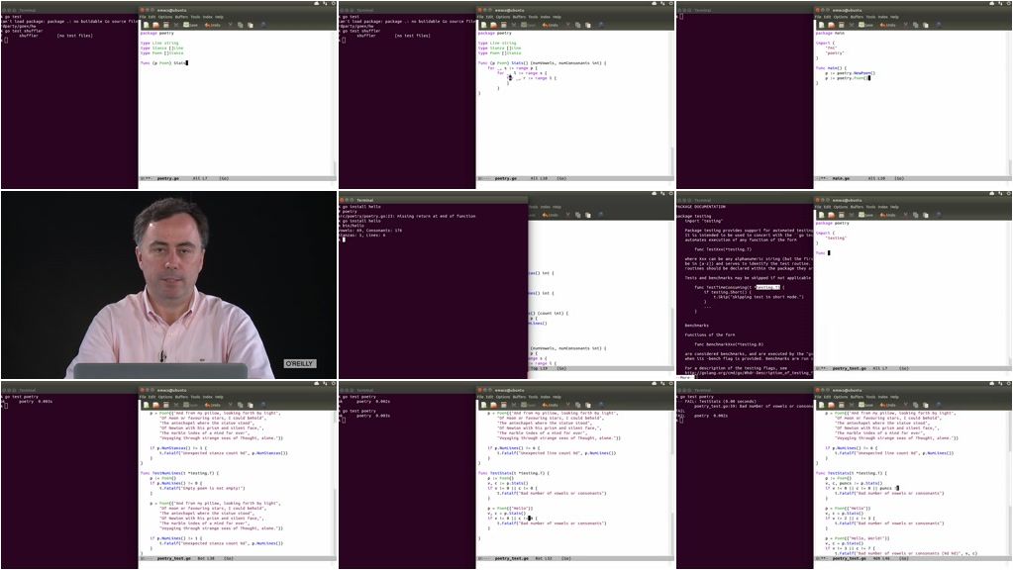Click New File icon in package documentation frame's Emacs

click(x=821, y=215)
